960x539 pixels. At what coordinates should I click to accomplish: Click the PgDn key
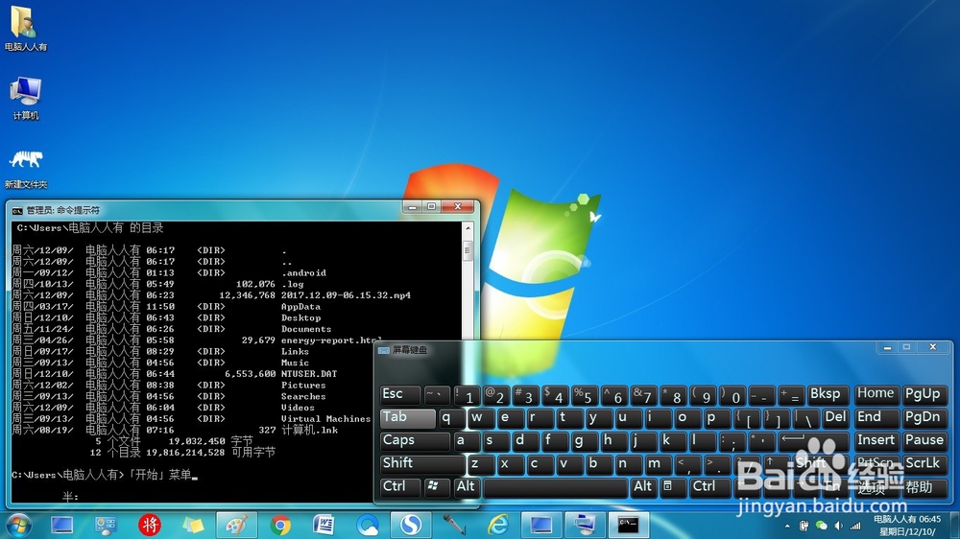[x=924, y=418]
